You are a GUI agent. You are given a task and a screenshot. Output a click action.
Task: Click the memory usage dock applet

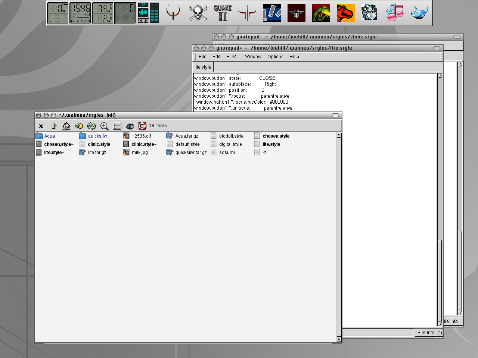[x=103, y=13]
